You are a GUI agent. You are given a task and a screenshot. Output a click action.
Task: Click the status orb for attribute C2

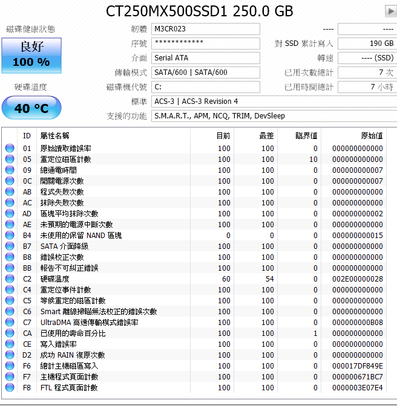[10, 279]
